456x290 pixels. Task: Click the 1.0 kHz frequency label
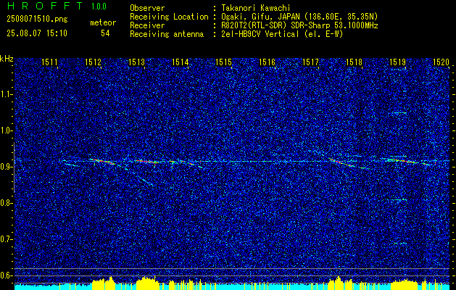coord(6,131)
